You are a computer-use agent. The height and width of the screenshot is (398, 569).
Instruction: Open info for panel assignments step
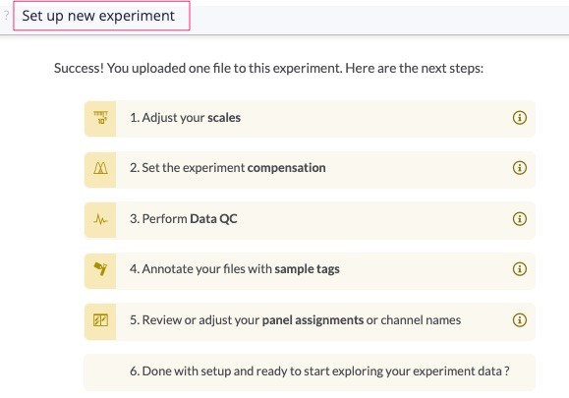(519, 320)
